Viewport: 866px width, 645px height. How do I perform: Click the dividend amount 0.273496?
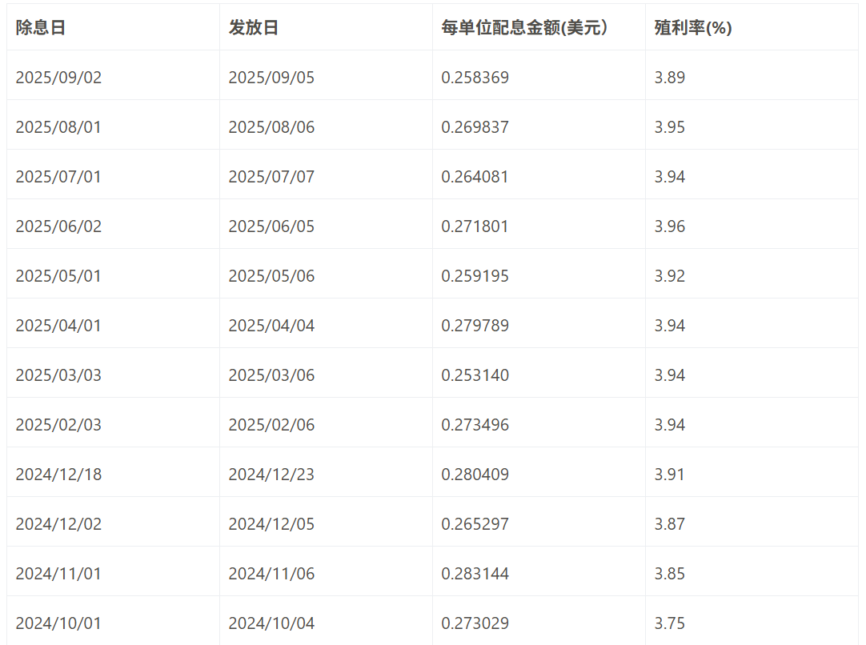pos(475,424)
